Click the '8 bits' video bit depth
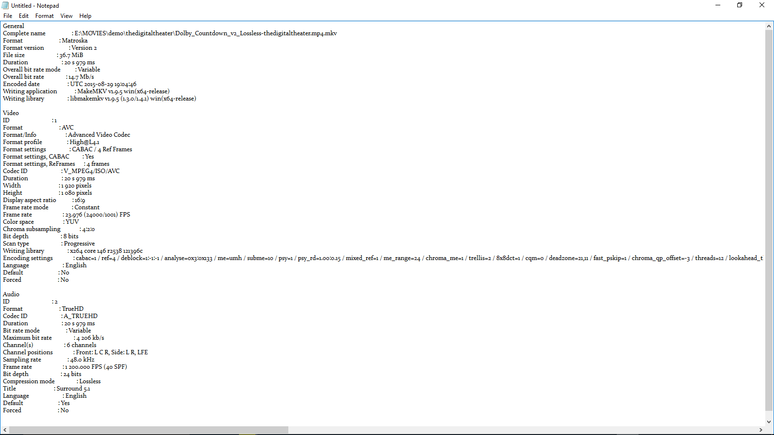Image resolution: width=774 pixels, height=435 pixels. point(71,236)
